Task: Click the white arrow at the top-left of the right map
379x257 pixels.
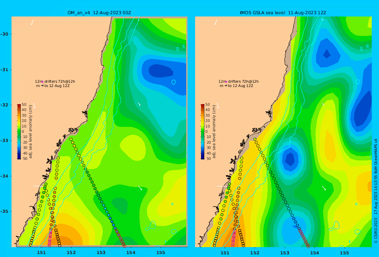Action: (x=216, y=22)
